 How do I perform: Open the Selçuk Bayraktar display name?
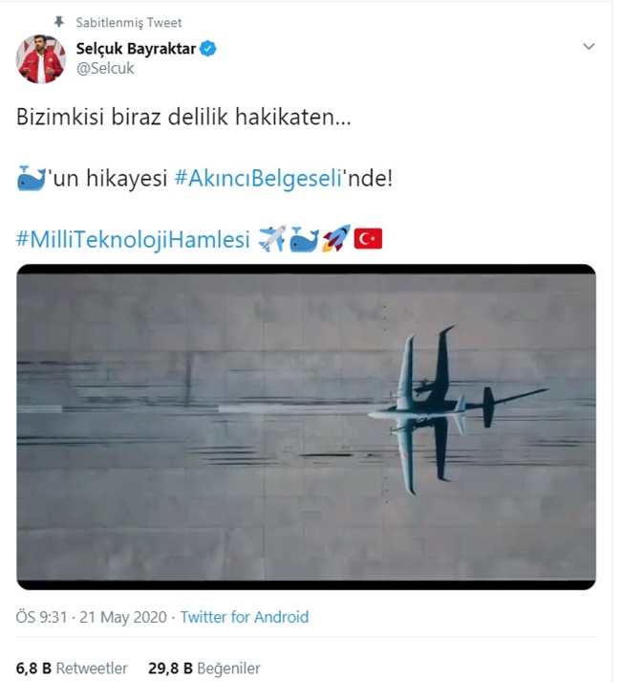coord(136,49)
